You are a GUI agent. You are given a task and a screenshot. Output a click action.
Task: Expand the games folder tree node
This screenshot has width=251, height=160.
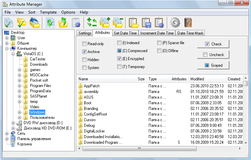point(20,70)
